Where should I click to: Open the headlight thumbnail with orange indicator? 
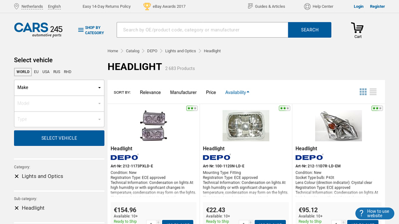point(339,125)
